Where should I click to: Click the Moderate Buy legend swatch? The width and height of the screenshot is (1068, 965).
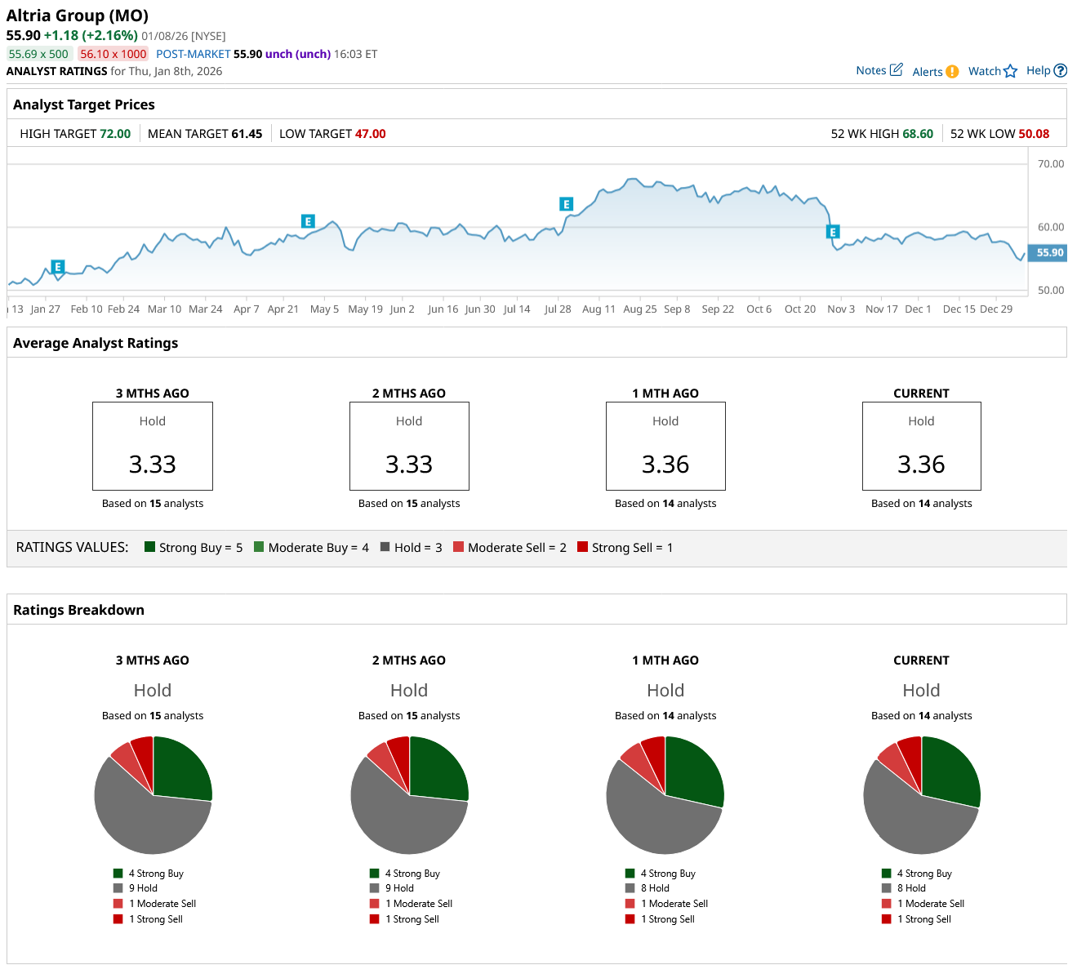259,547
